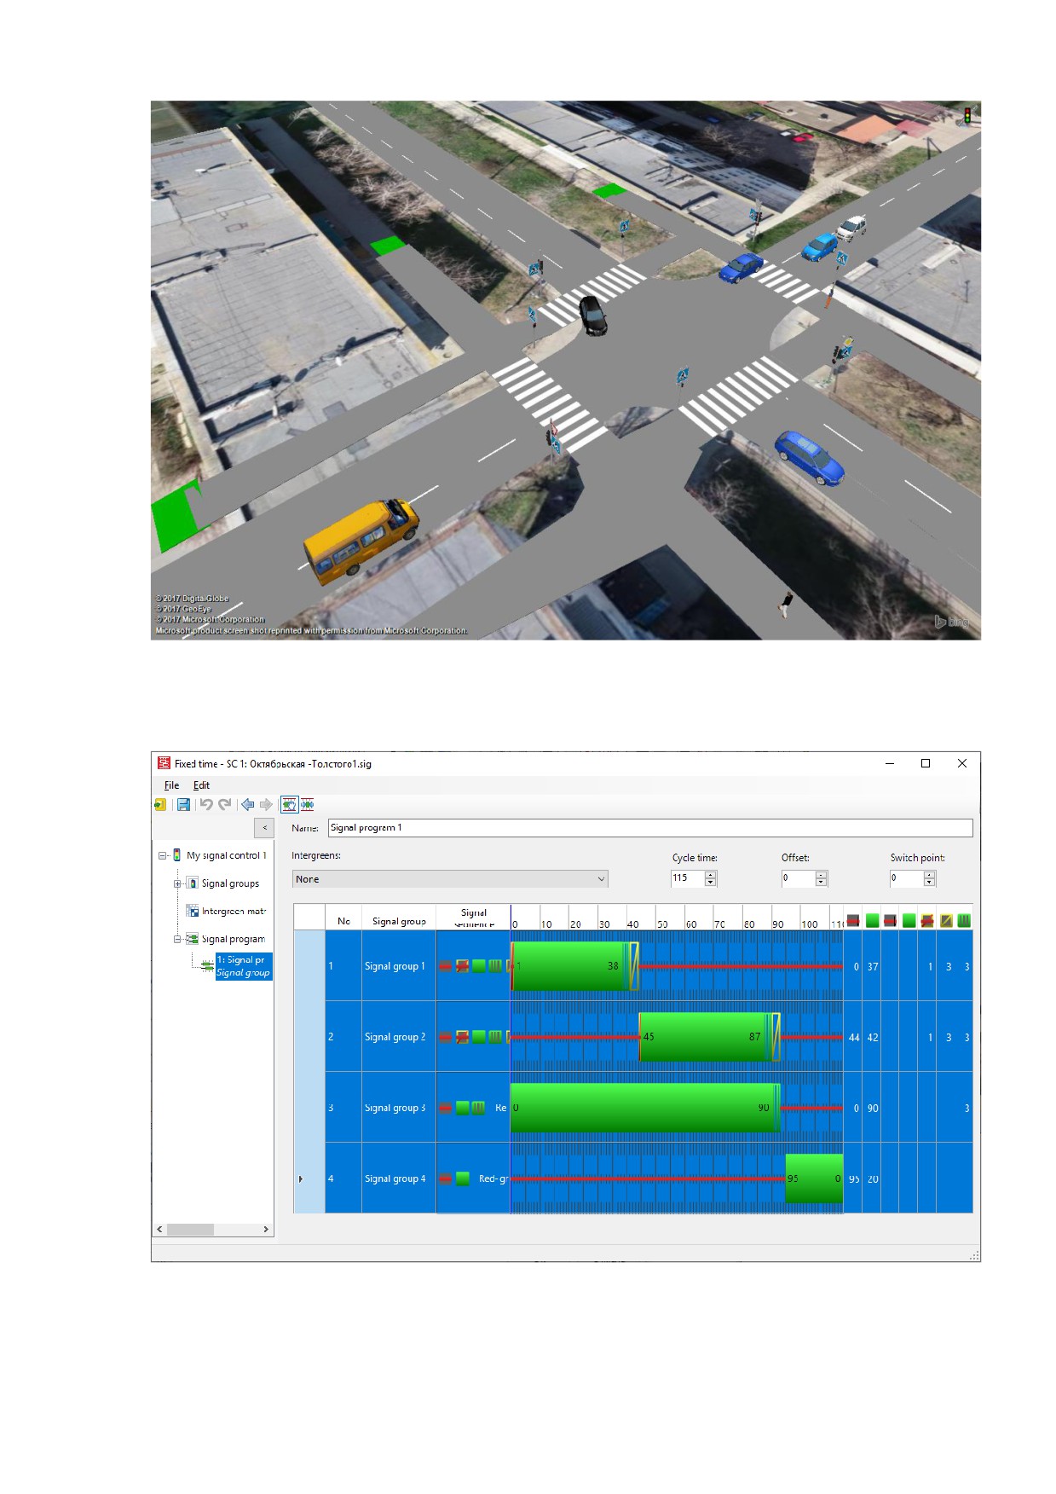Decrease Switch point with the down arrow
The height and width of the screenshot is (1494, 1056).
pos(930,883)
